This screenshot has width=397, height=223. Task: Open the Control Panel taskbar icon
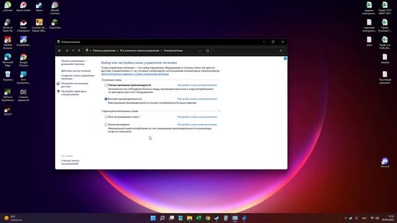(235, 218)
